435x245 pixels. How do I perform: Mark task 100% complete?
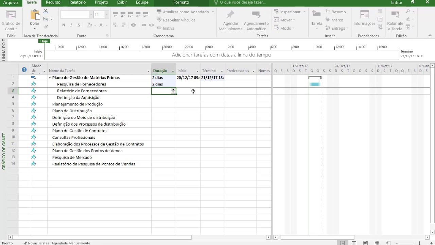pos(145,15)
